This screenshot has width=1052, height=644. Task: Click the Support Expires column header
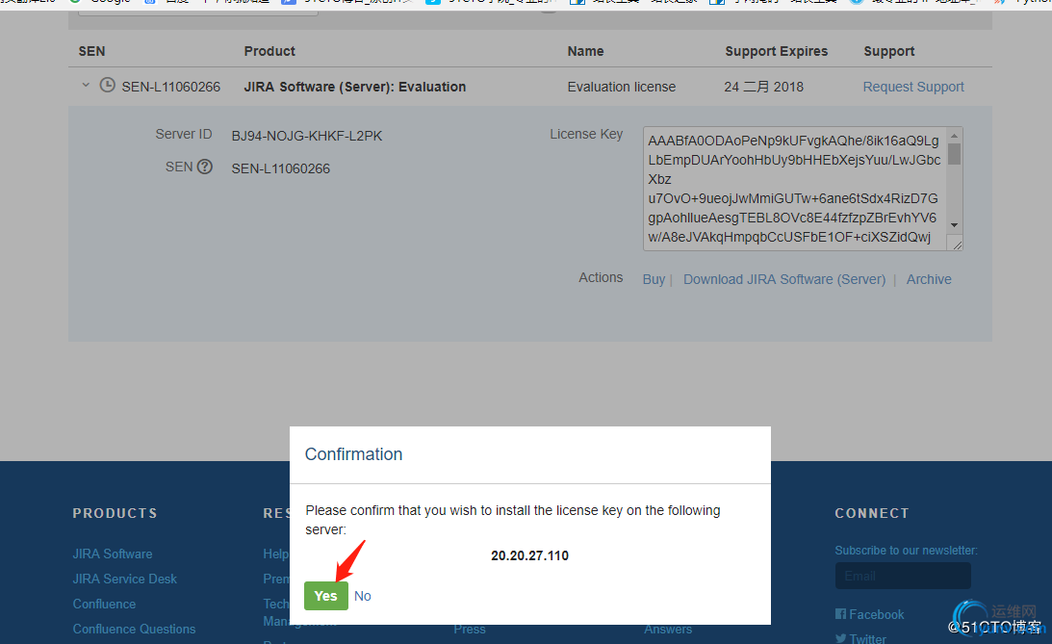coord(777,51)
